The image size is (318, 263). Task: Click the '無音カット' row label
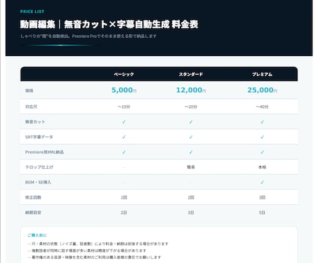point(35,122)
